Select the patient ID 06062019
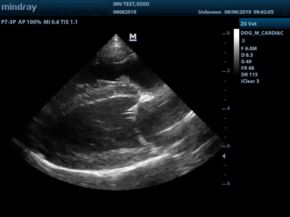 124,12
